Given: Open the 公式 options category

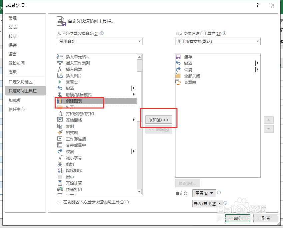Looking at the screenshot, I should 13,27.
